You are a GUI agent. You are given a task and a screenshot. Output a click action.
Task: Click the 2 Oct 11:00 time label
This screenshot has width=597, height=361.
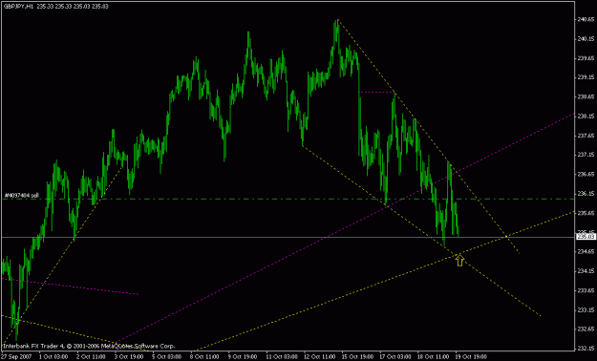[92, 356]
